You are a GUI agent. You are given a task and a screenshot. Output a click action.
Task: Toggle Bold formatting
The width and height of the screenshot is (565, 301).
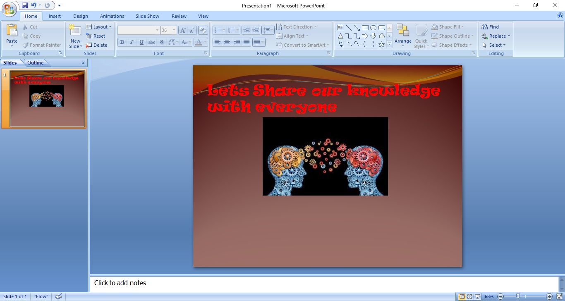tap(122, 42)
